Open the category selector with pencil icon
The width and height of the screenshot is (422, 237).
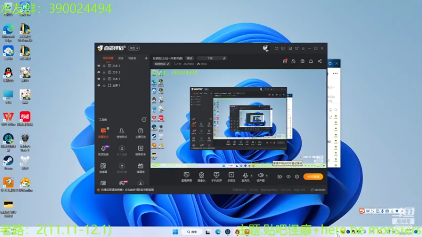(x=212, y=58)
